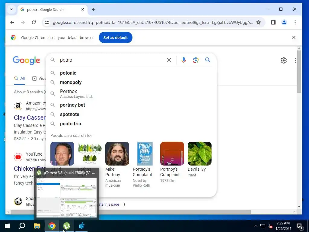Open site information icon in address bar

pos(47,22)
